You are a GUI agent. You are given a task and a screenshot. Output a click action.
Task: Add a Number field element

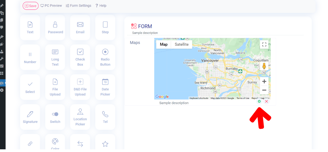(30, 57)
